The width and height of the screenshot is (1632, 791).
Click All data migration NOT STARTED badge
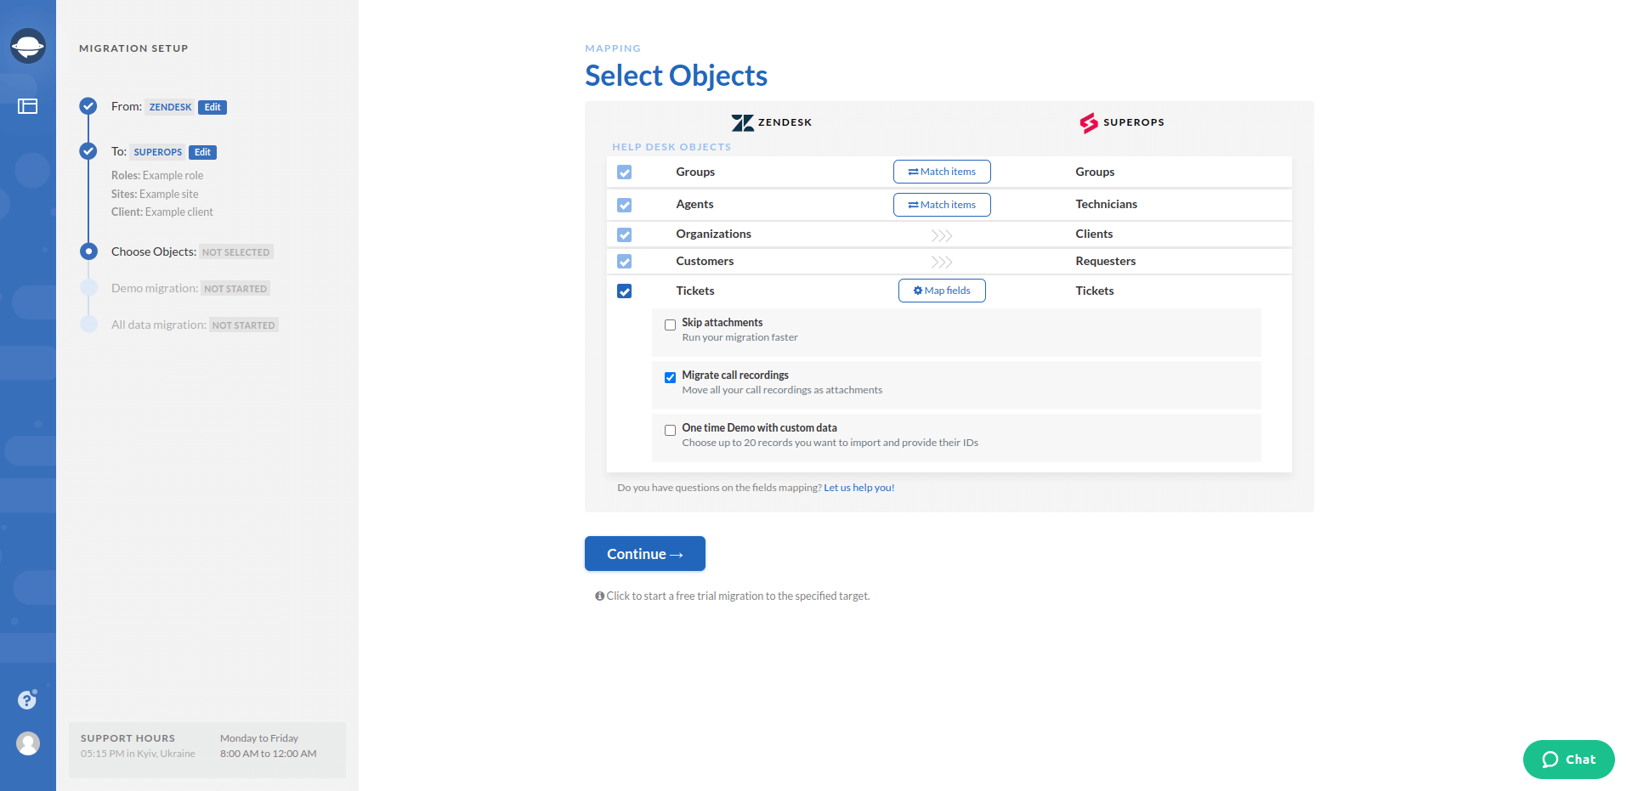pyautogui.click(x=243, y=325)
